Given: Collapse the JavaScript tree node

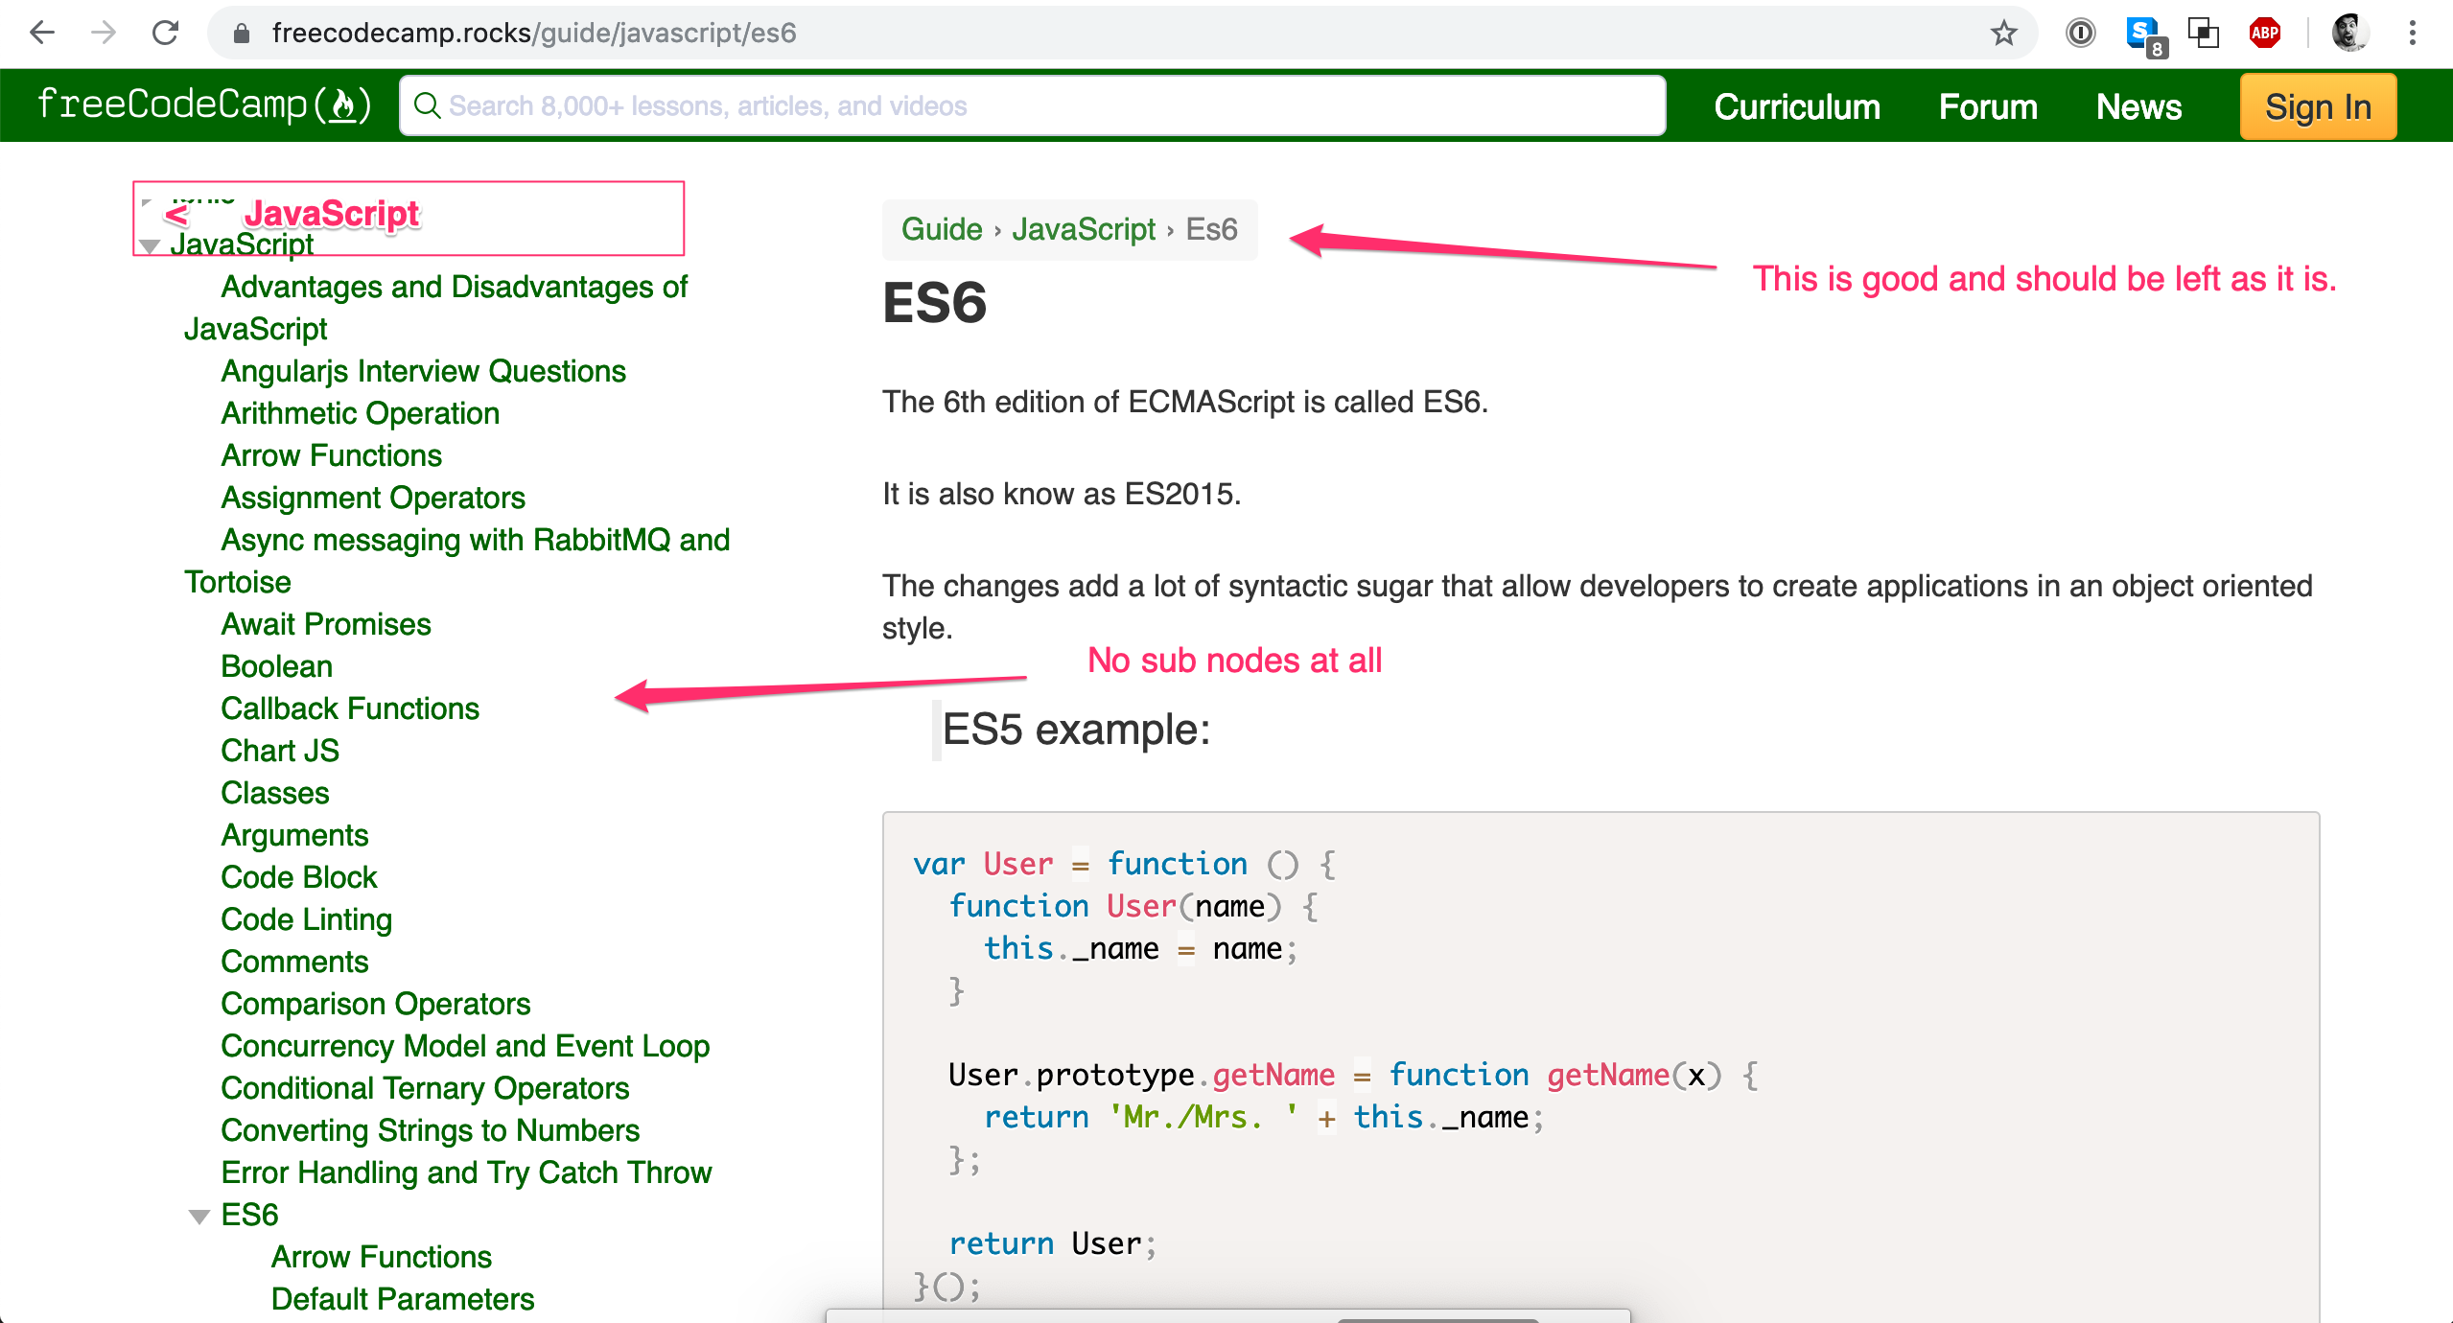Looking at the screenshot, I should tap(149, 246).
